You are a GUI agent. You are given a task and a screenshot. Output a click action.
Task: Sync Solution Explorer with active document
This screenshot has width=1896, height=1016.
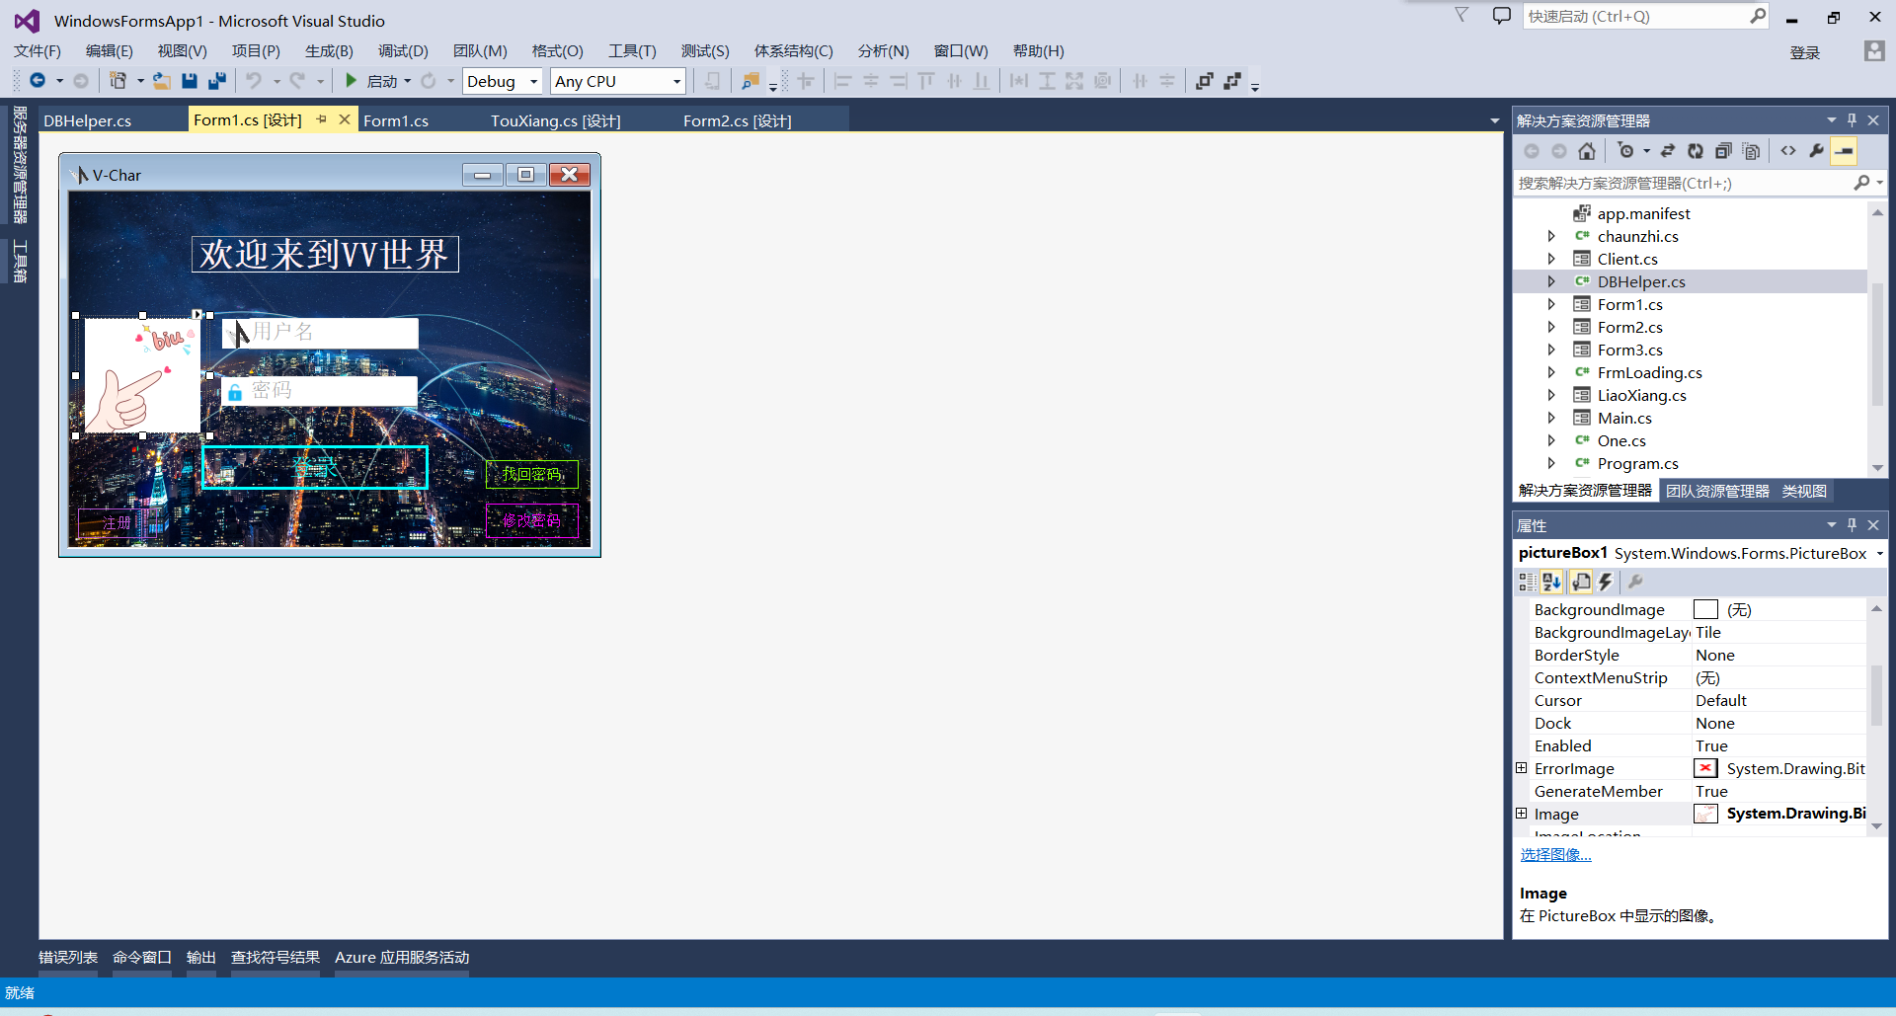pyautogui.click(x=1668, y=150)
